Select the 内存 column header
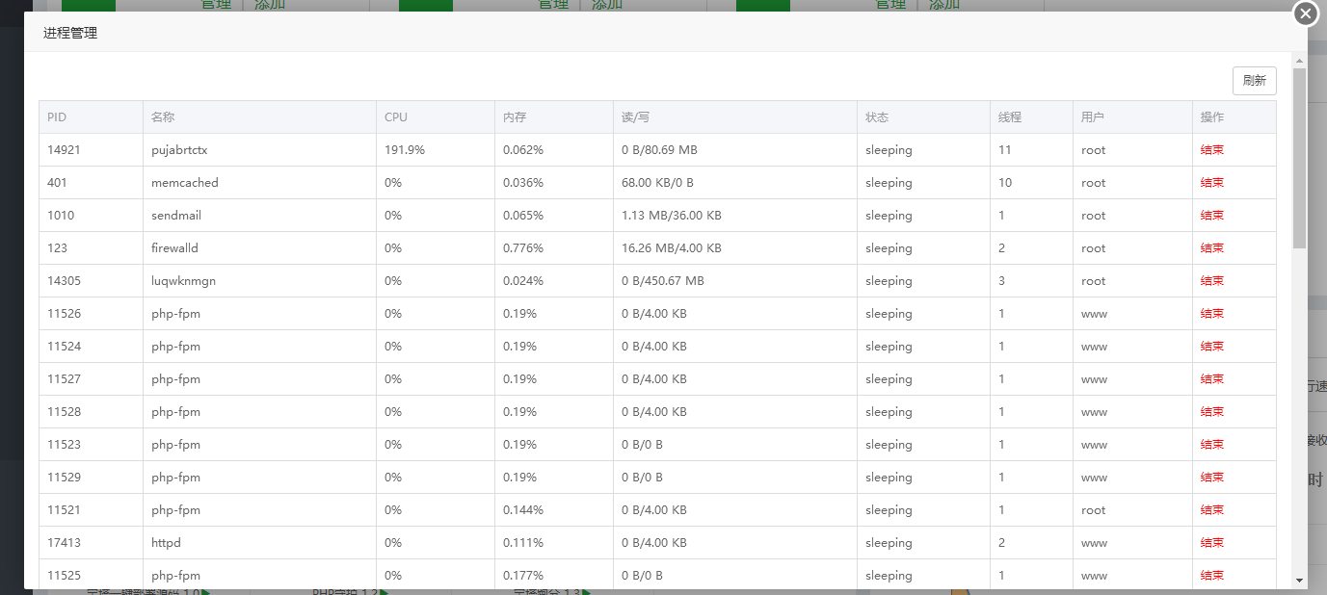Viewport: 1327px width, 595px height. [x=554, y=117]
